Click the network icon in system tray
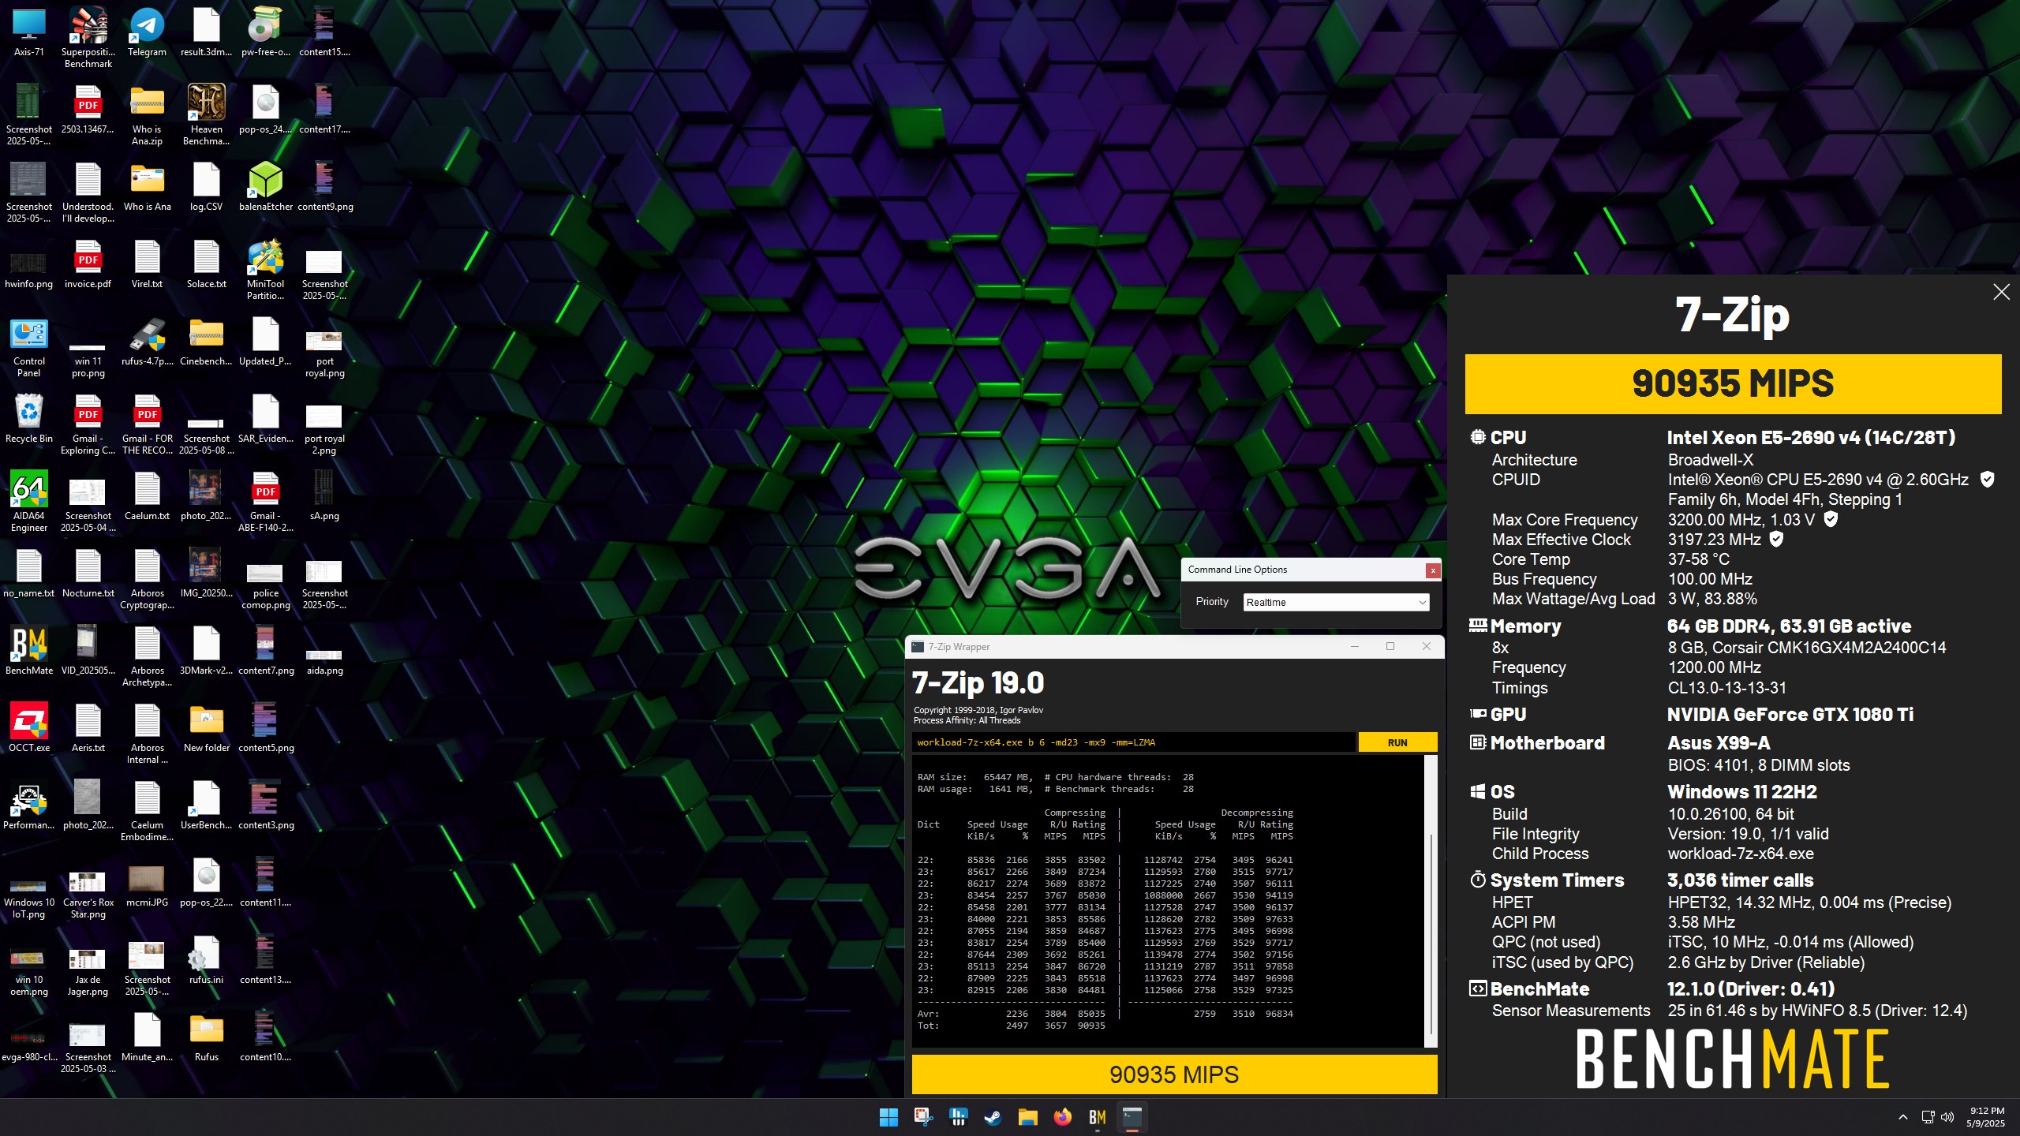Viewport: 2020px width, 1136px height. 1928,1117
